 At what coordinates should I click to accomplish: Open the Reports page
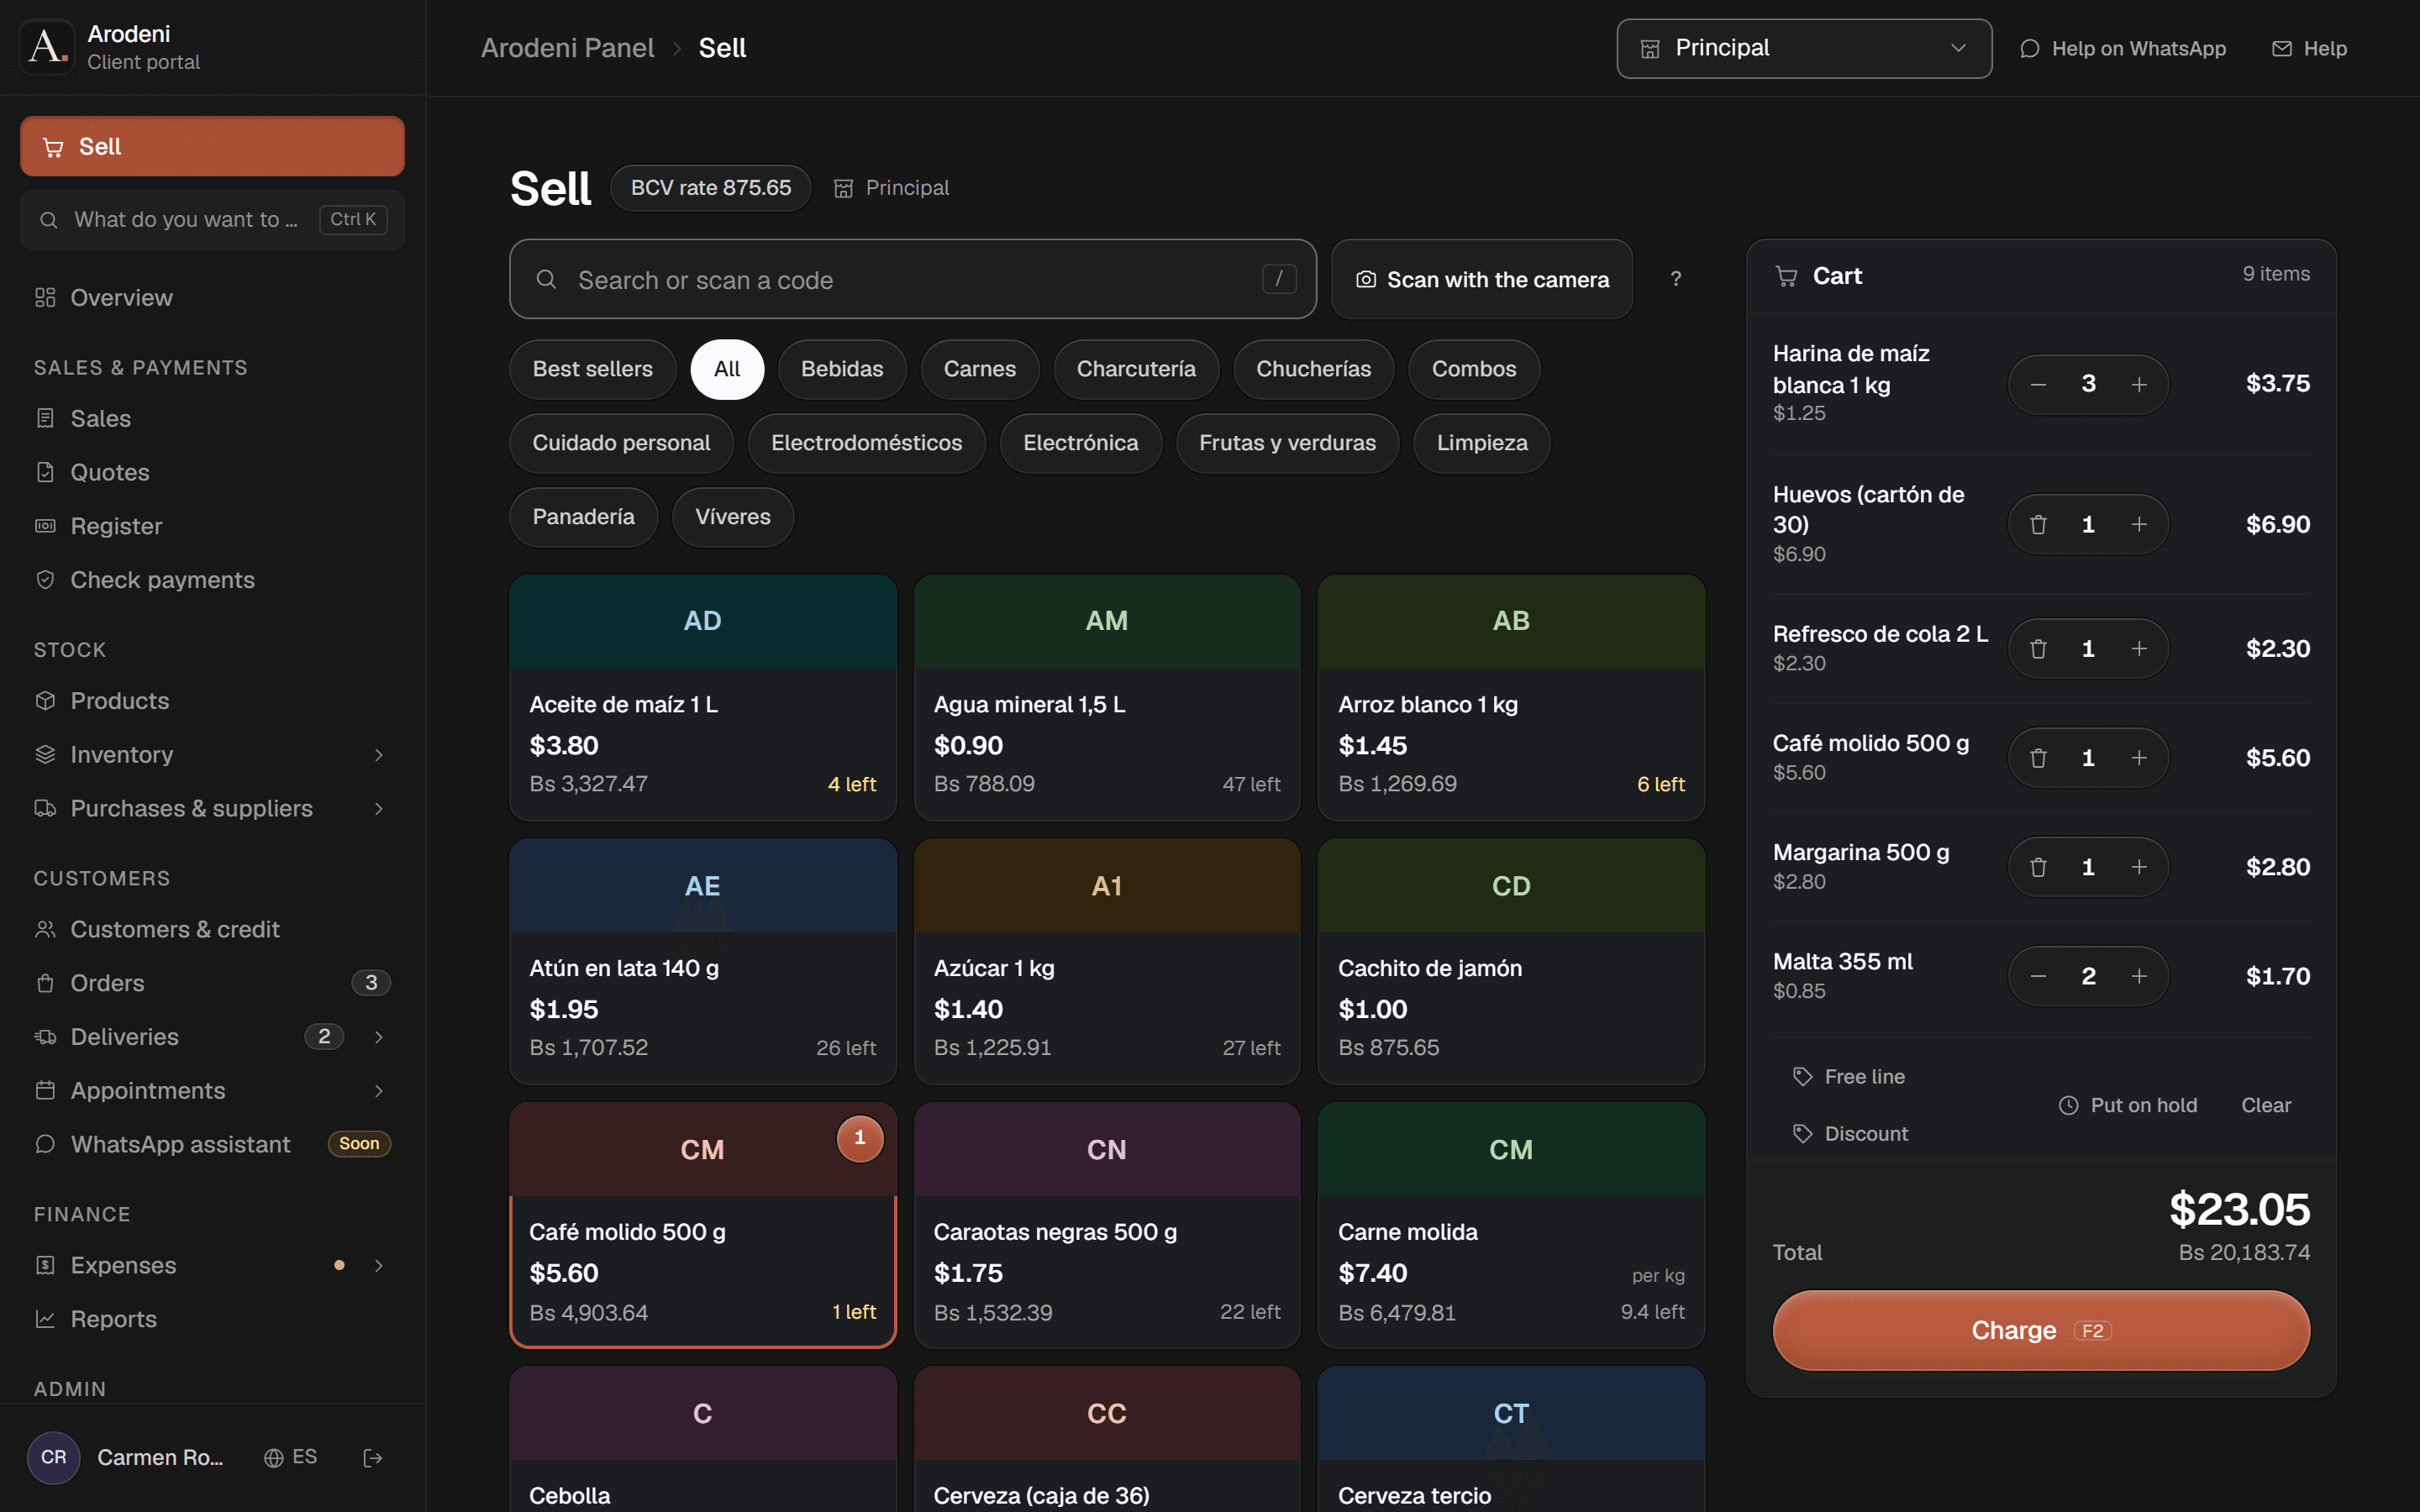click(212, 1319)
